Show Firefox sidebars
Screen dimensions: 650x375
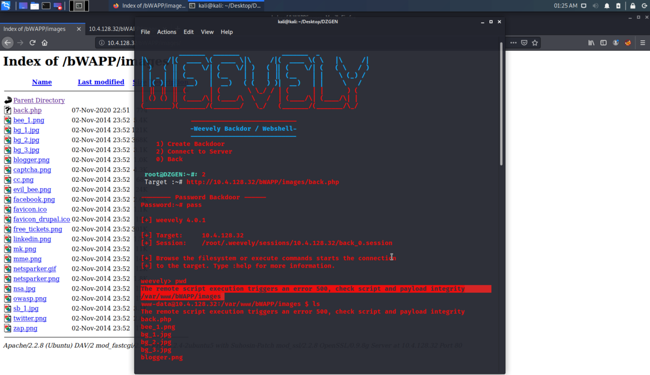pos(603,43)
